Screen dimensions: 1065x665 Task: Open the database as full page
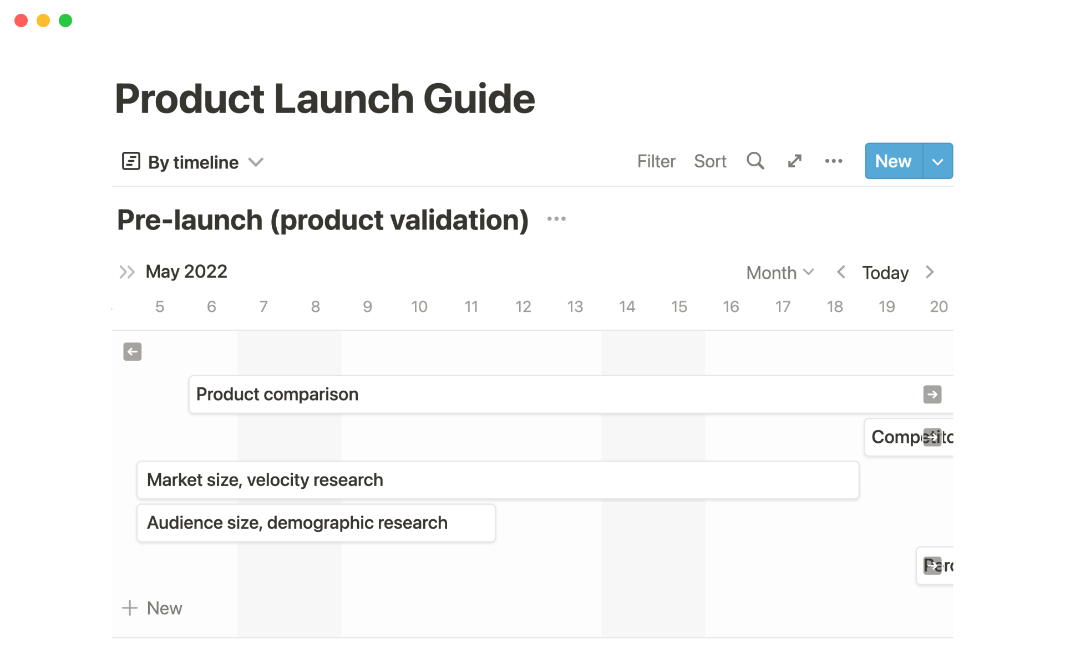[x=794, y=161]
